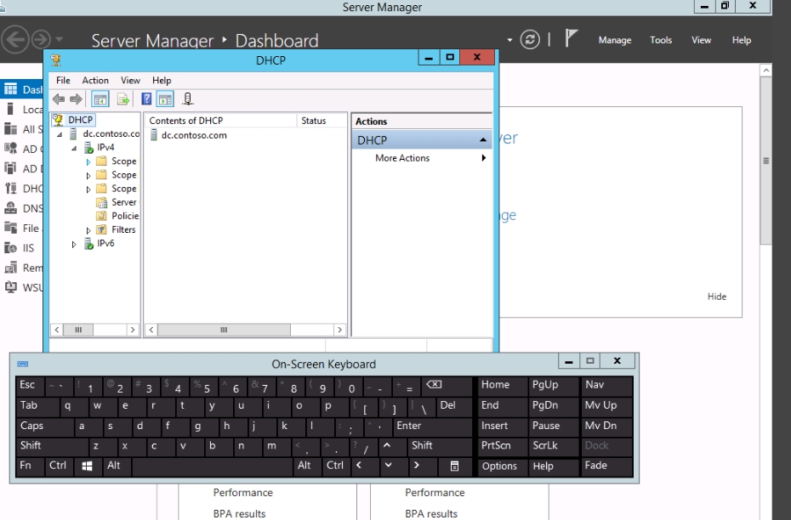
Task: Toggle the left Shift key on the keyboard
Action: 52,446
